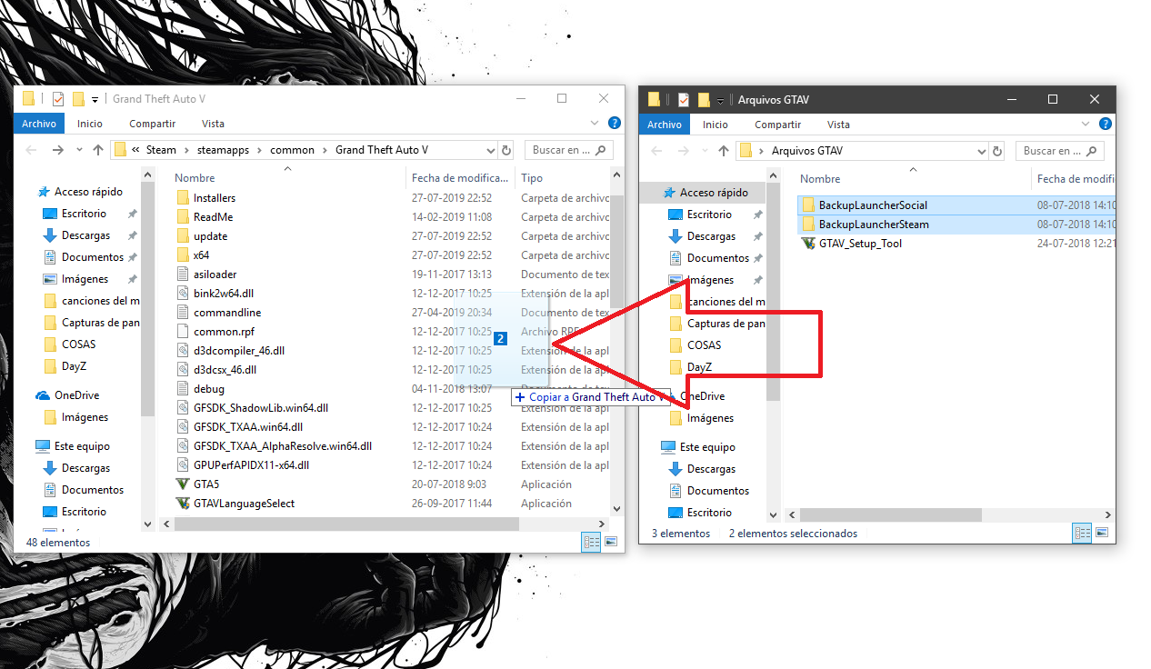Select the update folder row
The height and width of the screenshot is (669, 1151).
point(211,235)
